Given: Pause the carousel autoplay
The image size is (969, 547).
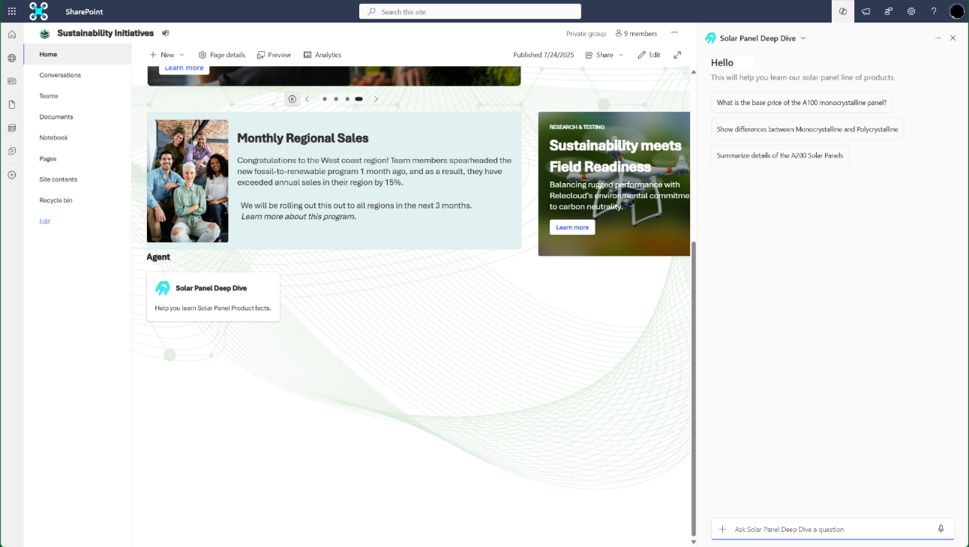Looking at the screenshot, I should (292, 99).
